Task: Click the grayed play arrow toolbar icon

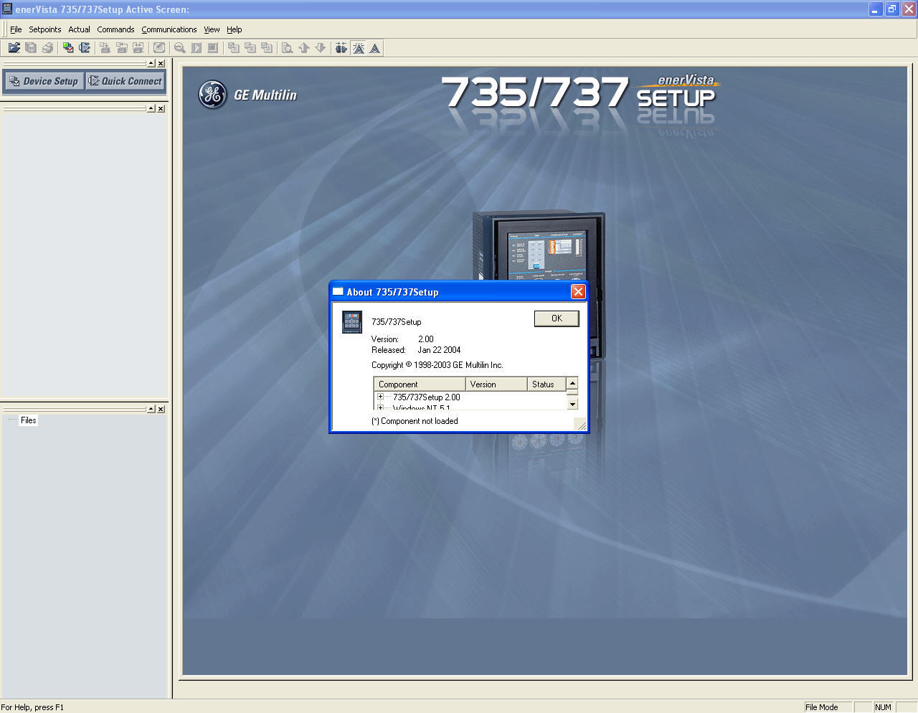Action: (x=197, y=48)
